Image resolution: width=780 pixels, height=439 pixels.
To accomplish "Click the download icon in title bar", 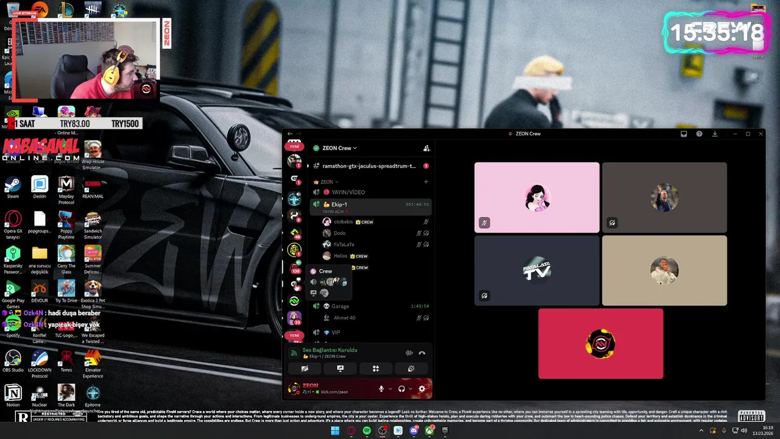I will coord(715,134).
